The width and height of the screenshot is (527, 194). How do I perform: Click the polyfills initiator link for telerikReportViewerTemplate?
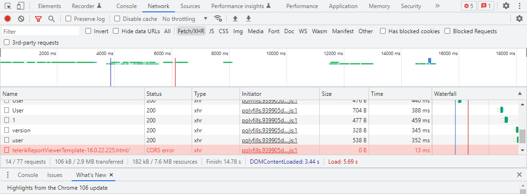point(269,150)
